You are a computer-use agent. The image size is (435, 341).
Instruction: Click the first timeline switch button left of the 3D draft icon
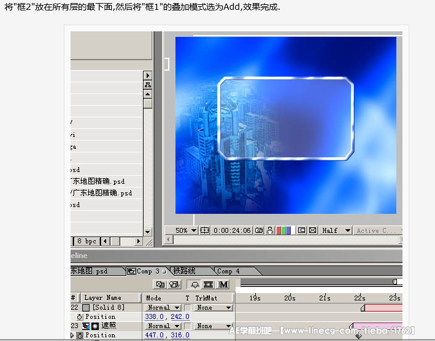coord(160,284)
